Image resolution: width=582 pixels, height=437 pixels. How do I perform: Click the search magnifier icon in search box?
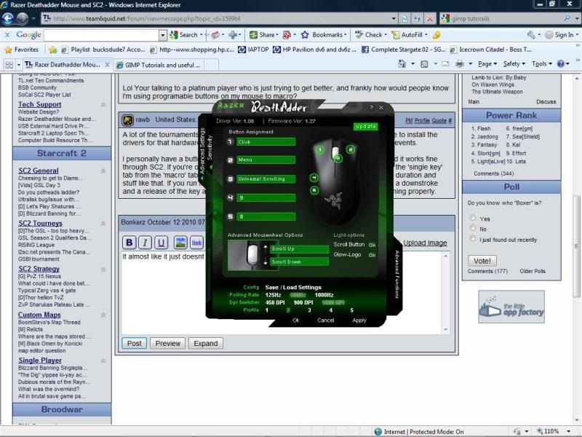[x=567, y=18]
